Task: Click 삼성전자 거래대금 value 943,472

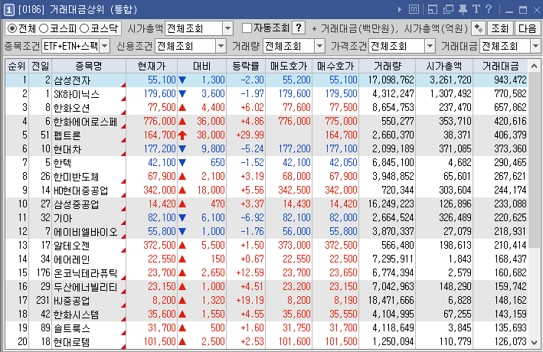Action: pos(510,80)
